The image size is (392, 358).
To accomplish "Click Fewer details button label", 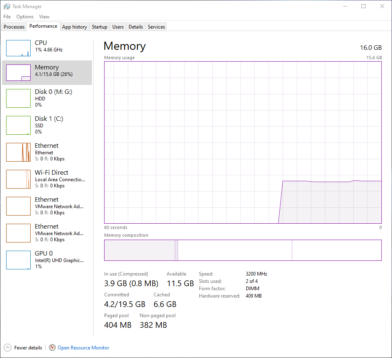I will pyautogui.click(x=28, y=348).
